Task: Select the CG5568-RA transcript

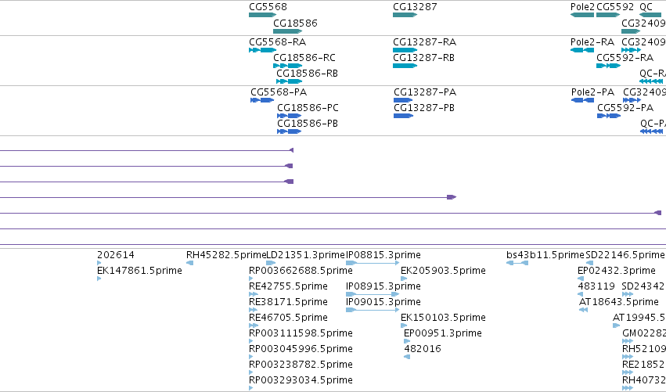Action: click(262, 50)
